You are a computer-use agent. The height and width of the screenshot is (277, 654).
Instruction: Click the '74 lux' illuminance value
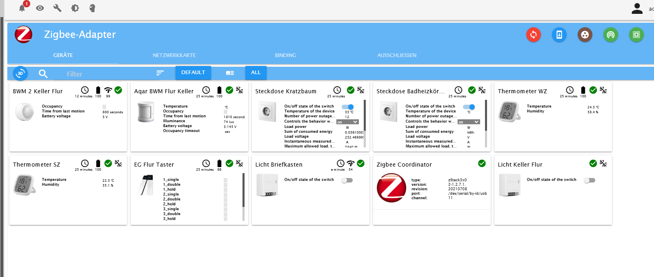tap(229, 122)
